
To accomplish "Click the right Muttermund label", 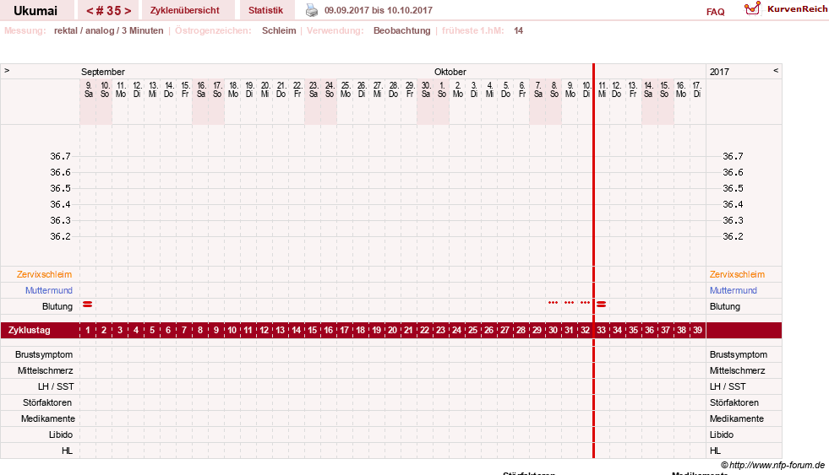I will click(x=734, y=290).
